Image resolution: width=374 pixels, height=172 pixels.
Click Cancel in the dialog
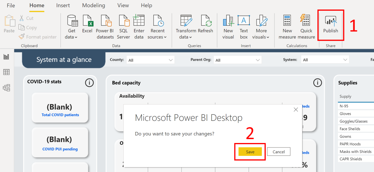279,152
